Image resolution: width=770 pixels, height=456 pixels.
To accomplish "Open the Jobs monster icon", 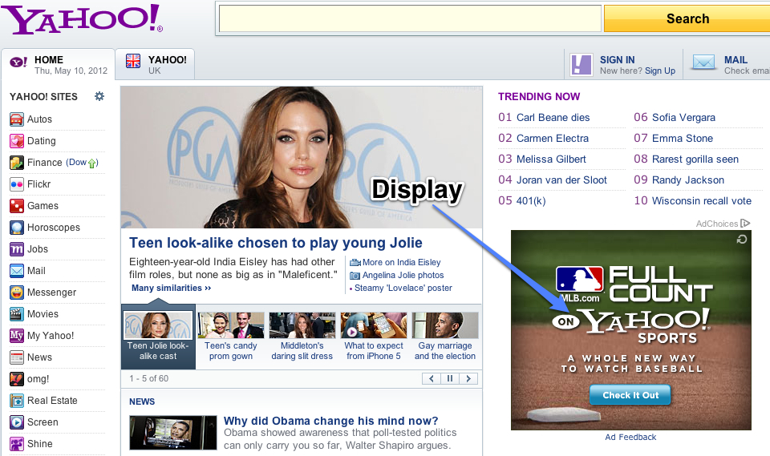I will (x=17, y=249).
